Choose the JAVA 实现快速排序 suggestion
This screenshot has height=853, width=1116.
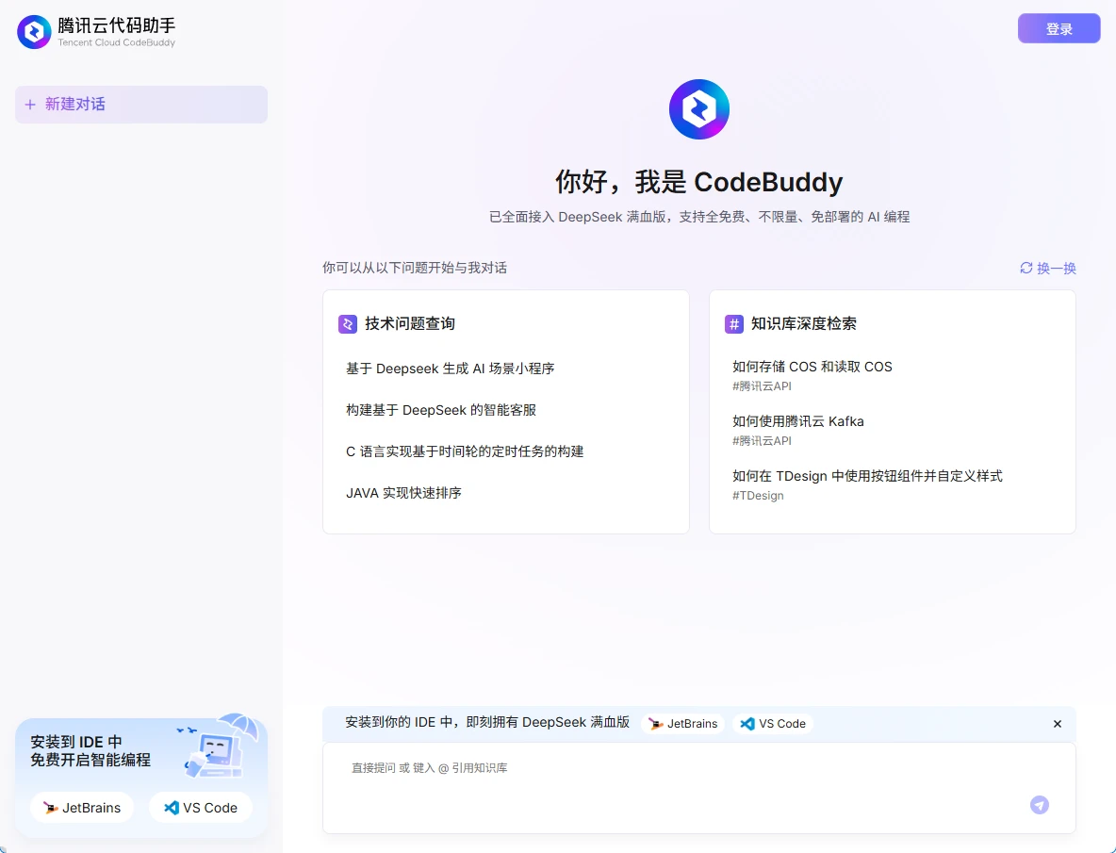(x=403, y=493)
